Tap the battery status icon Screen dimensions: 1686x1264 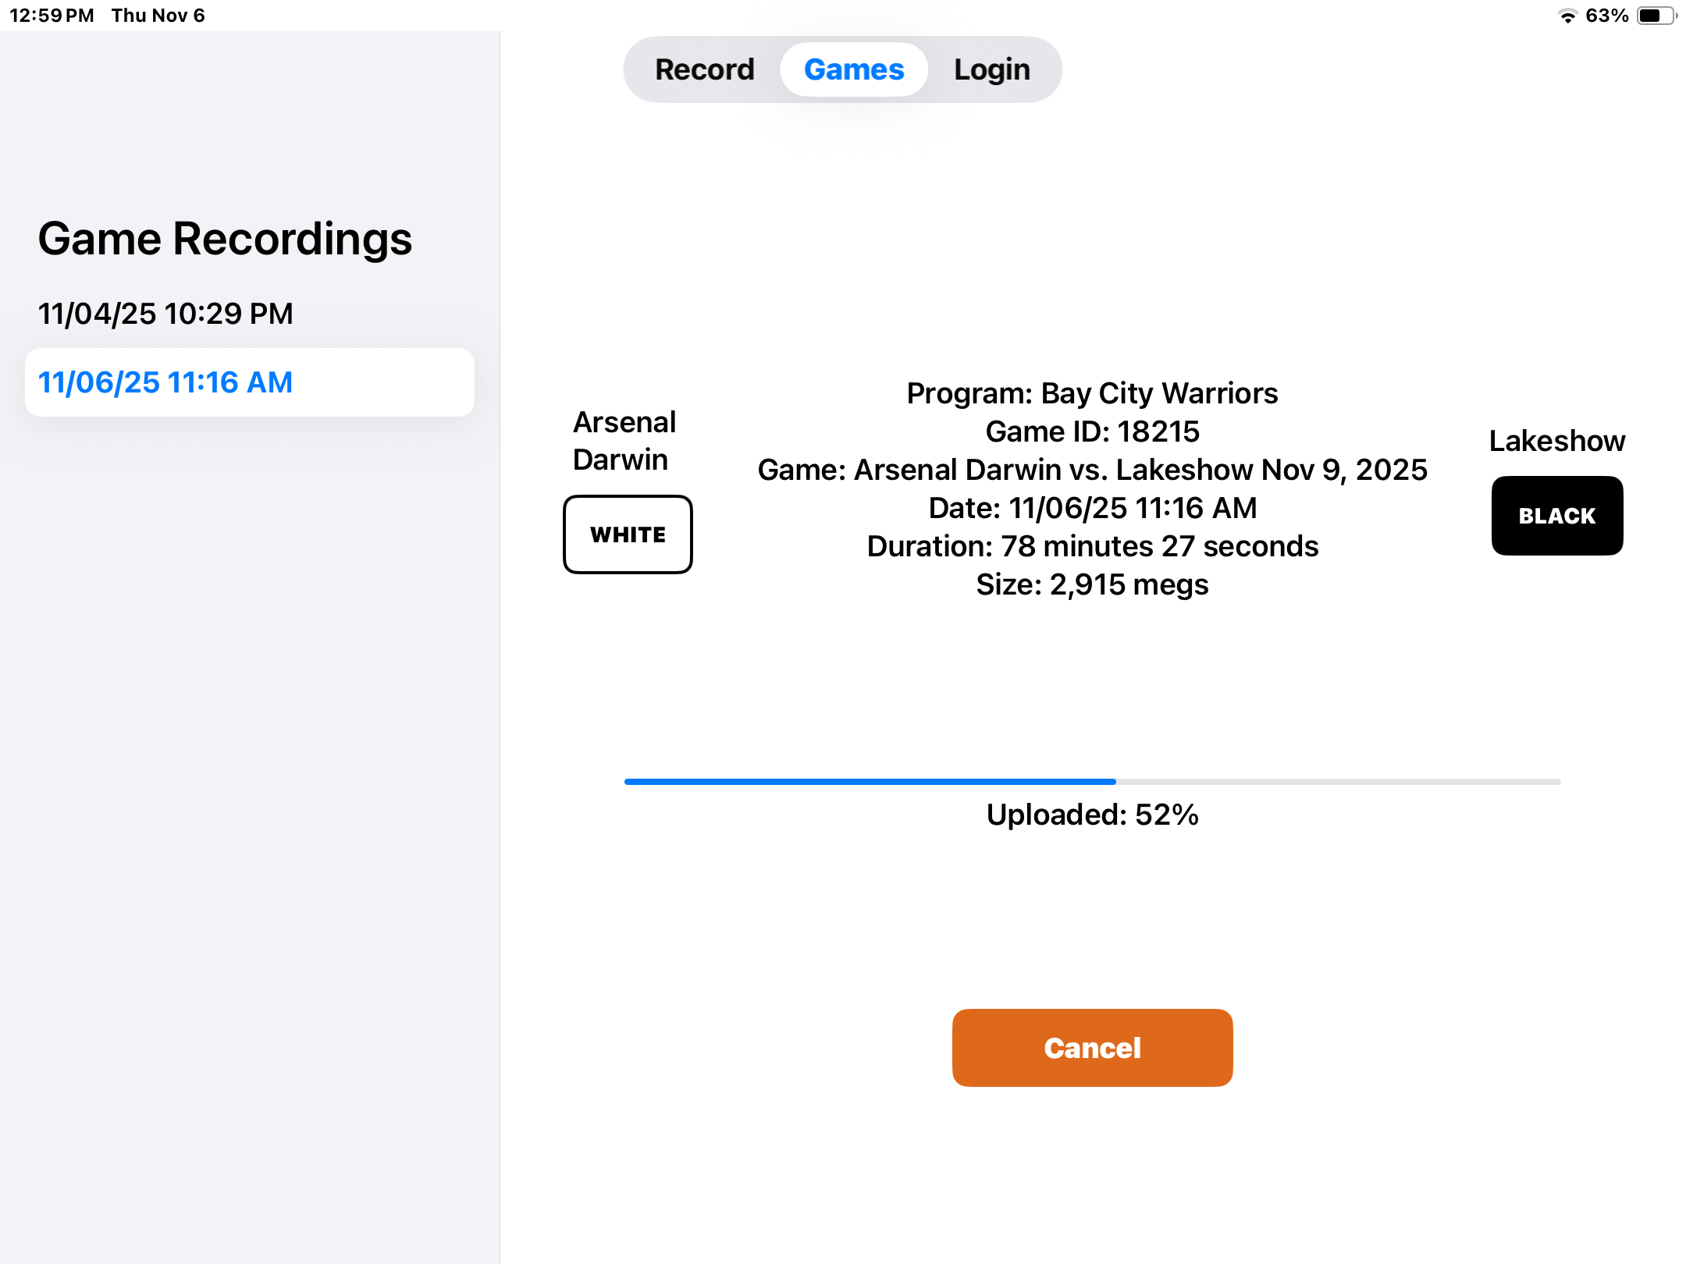(x=1656, y=16)
